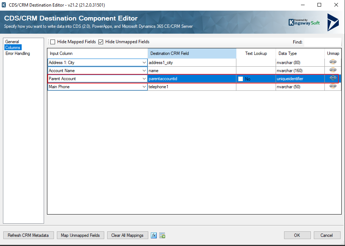Enable Hide Mapped Fields checkbox

(53, 42)
